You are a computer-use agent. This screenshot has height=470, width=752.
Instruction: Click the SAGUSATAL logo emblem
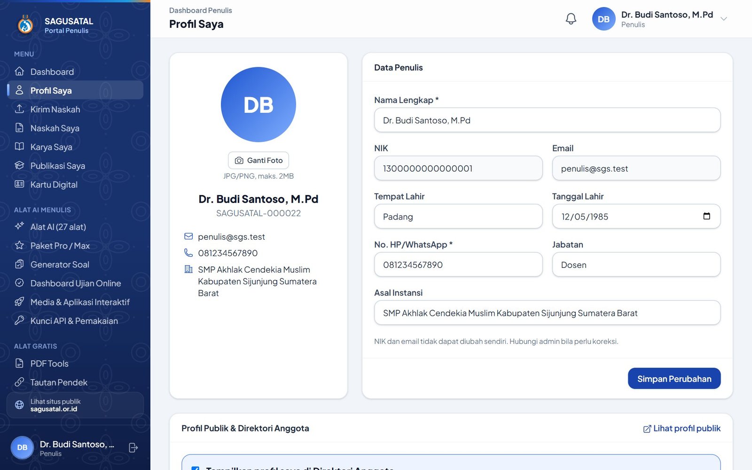25,25
